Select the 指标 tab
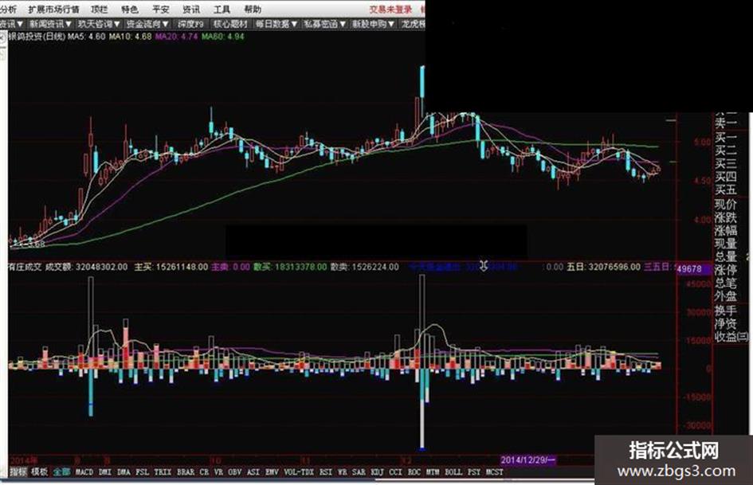Viewport: 753px width, 485px height. click(x=18, y=472)
